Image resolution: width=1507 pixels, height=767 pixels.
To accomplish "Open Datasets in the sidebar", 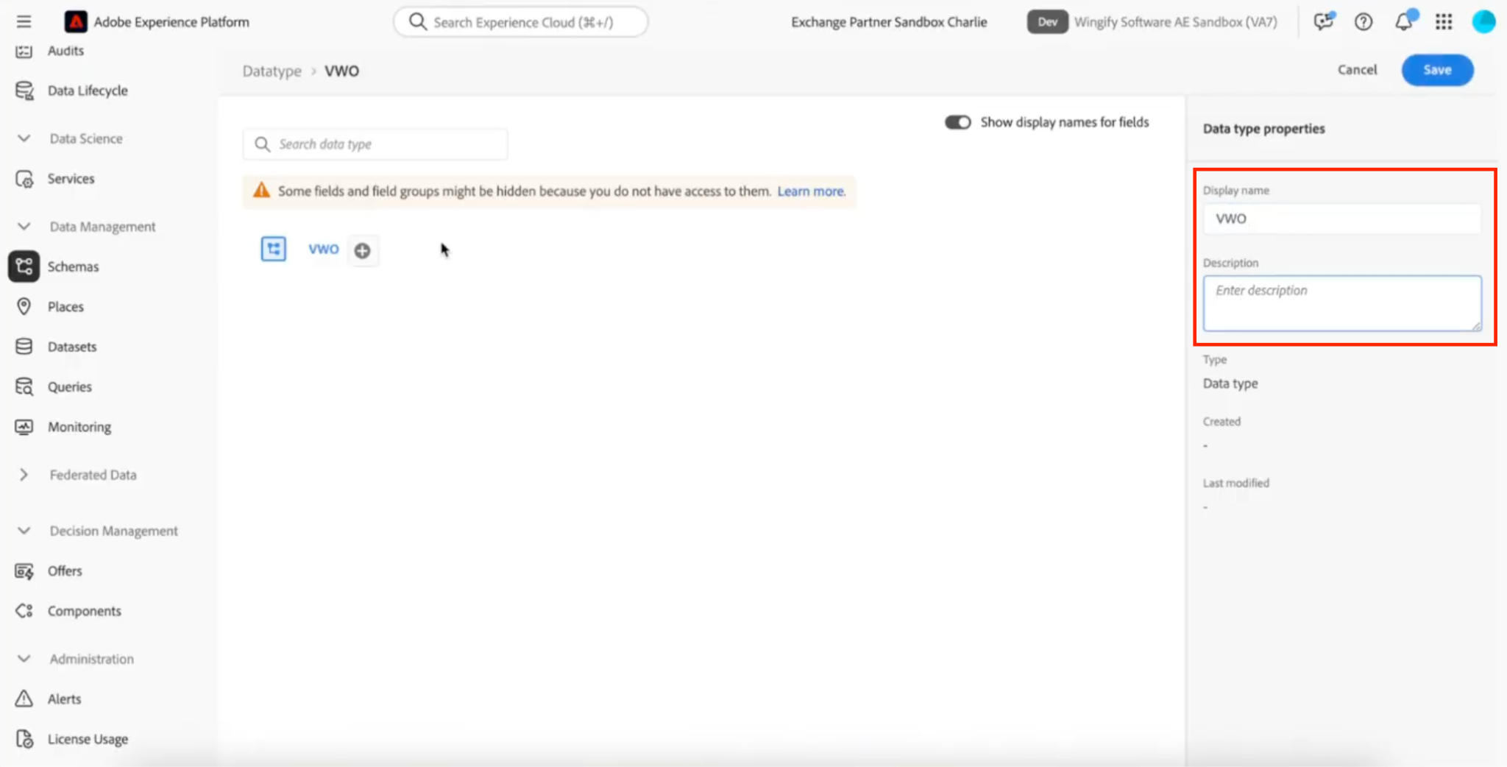I will click(72, 347).
